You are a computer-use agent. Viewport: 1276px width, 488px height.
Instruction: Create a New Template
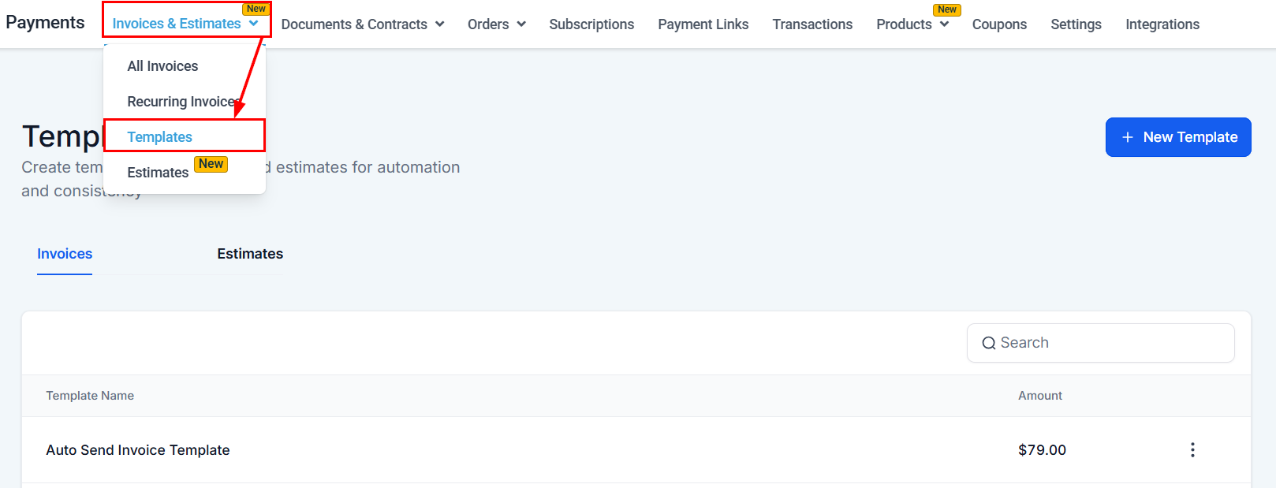click(x=1178, y=137)
